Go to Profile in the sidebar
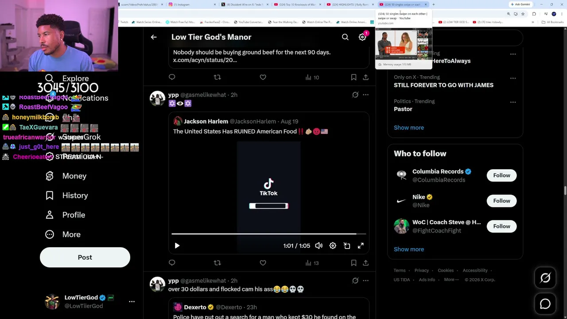 (65, 215)
